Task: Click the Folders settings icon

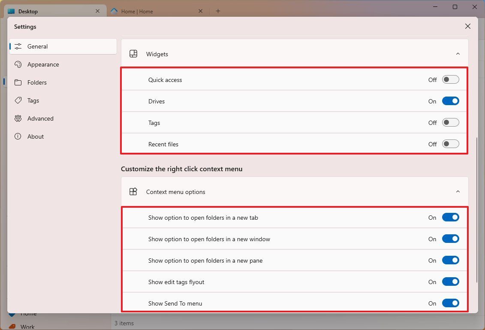Action: pos(18,82)
